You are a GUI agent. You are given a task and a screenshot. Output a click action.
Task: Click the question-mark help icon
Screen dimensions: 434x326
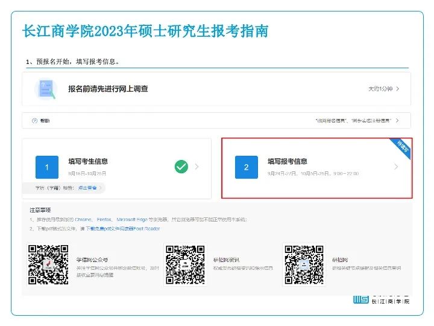(x=34, y=121)
